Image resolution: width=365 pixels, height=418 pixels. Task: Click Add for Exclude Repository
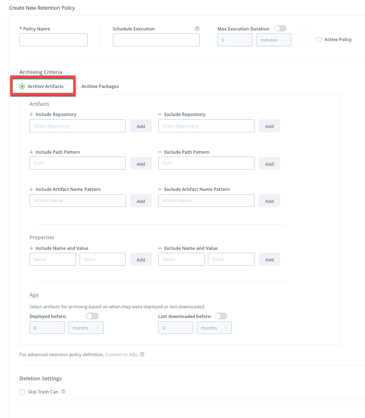click(x=269, y=126)
